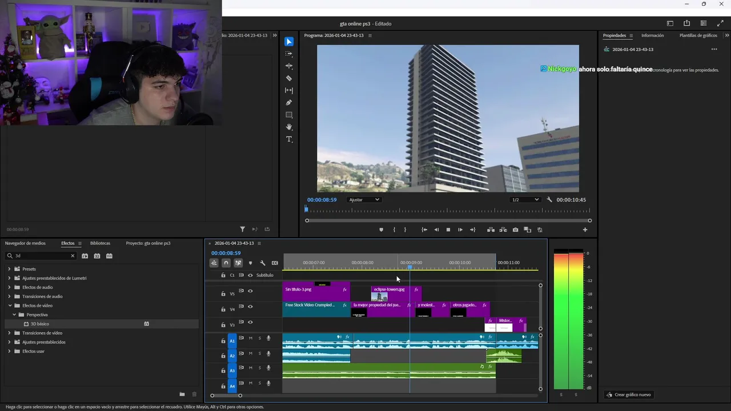Toggle A4 track targeting
731x411 pixels.
coord(232,386)
